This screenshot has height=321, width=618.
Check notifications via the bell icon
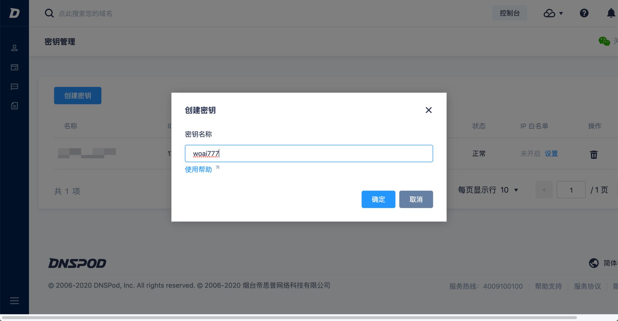[611, 13]
